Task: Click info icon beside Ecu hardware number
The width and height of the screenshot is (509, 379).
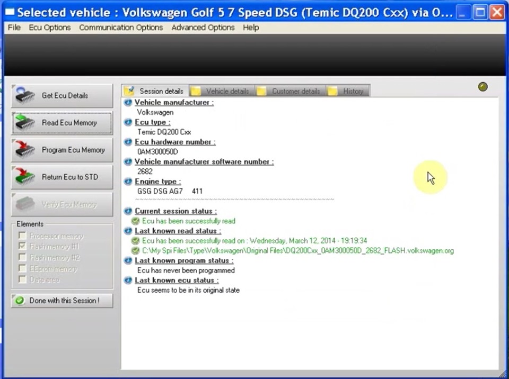Action: pyautogui.click(x=128, y=142)
